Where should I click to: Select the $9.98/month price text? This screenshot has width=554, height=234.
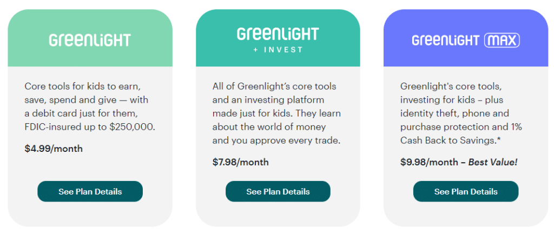(428, 162)
